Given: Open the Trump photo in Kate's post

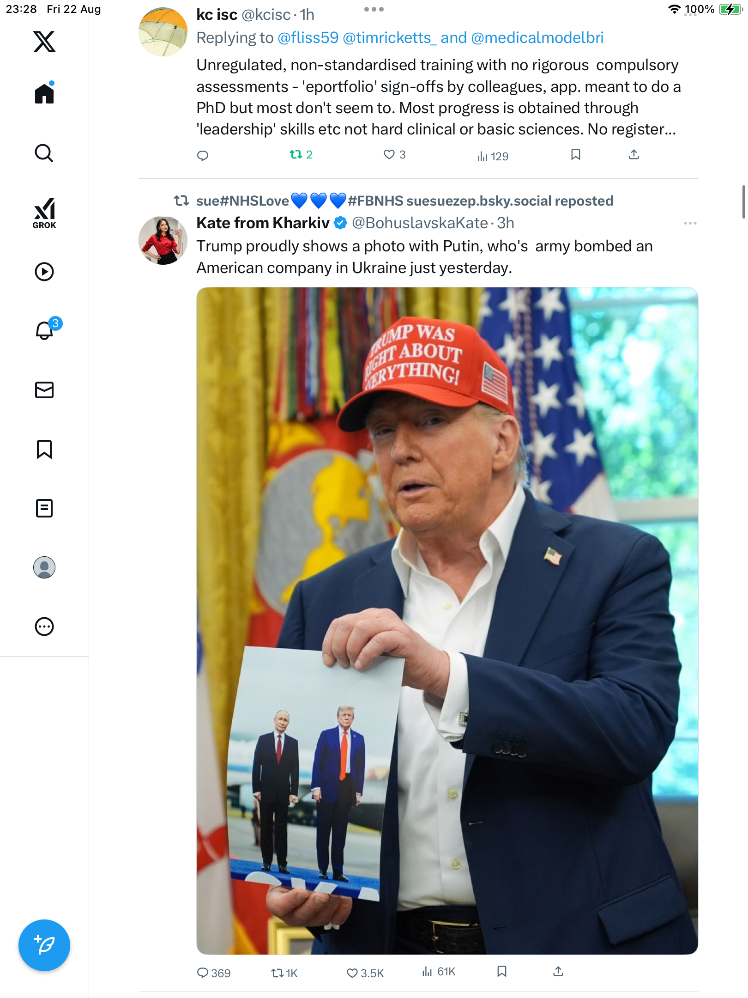Looking at the screenshot, I should 447,621.
